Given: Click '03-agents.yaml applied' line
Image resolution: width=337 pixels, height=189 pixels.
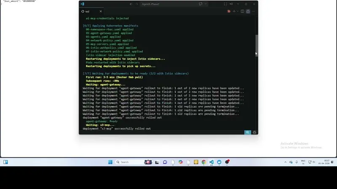Looking at the screenshot, I should [x=103, y=37].
